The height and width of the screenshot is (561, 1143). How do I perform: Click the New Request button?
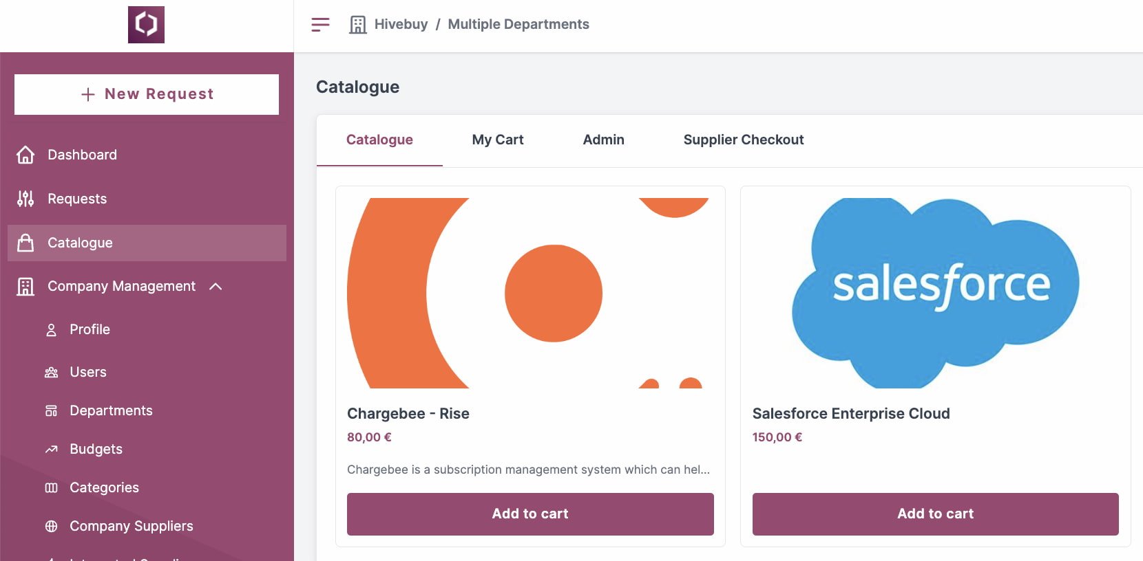click(x=147, y=94)
